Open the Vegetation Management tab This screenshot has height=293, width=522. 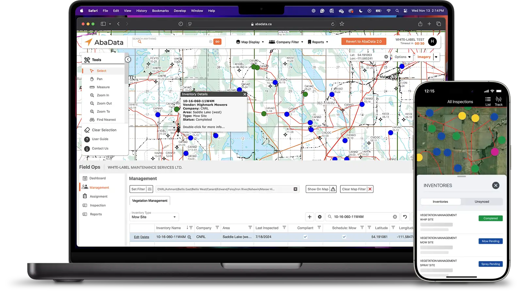point(150,201)
